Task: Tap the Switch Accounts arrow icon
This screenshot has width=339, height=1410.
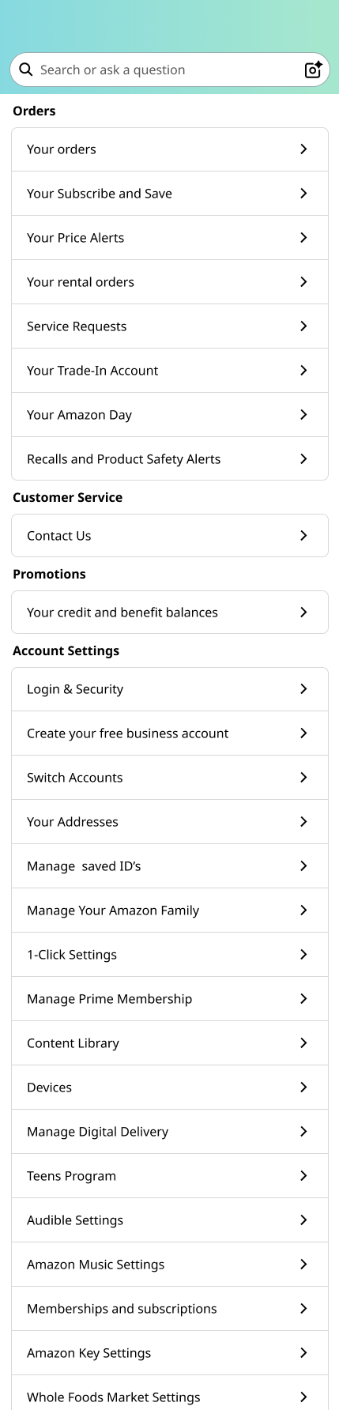Action: click(303, 778)
